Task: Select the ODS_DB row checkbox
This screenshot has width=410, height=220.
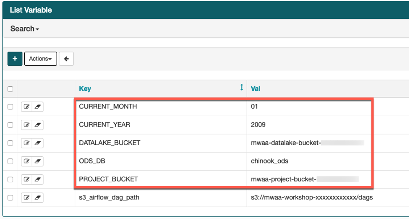Action: click(10, 161)
